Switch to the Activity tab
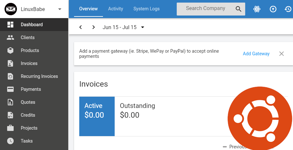The width and height of the screenshot is (293, 150). [116, 9]
